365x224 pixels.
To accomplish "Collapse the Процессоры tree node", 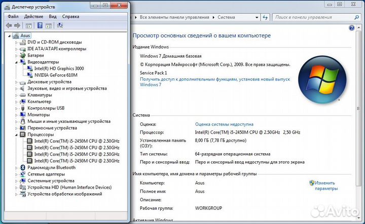I will 16,135.
